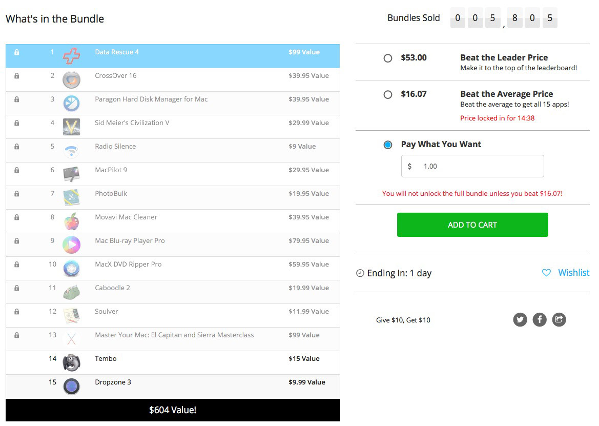The width and height of the screenshot is (599, 426).
Task: Click the ADD TO CART button
Action: tap(472, 225)
